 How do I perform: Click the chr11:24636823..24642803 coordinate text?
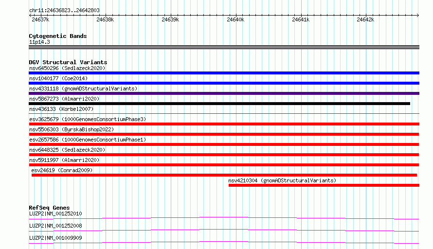[64, 11]
